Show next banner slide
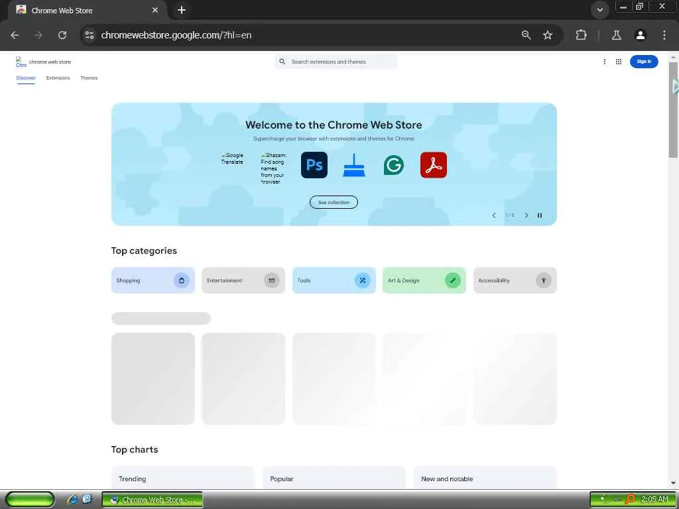The height and width of the screenshot is (509, 679). tap(526, 215)
